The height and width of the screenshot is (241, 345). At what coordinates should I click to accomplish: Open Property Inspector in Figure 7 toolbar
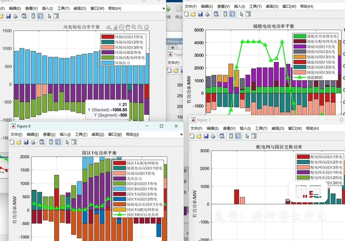(x=254, y=136)
